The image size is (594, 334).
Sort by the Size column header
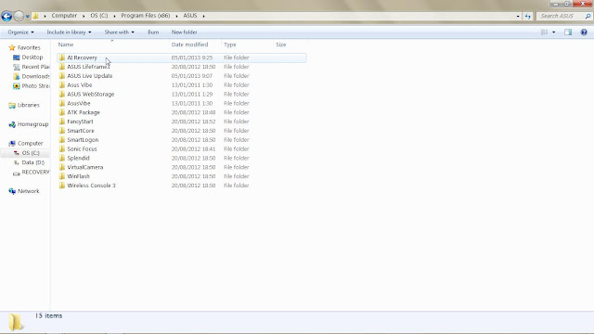(290, 45)
